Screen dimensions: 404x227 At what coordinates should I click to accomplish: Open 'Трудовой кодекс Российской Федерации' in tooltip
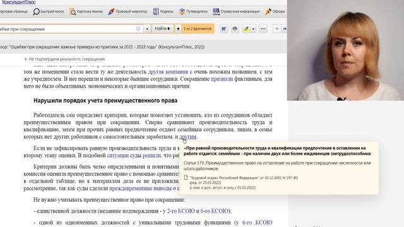coord(244,178)
